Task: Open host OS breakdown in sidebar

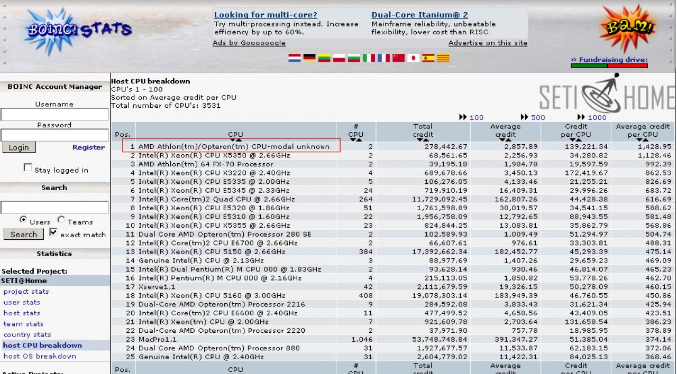Action: click(40, 356)
